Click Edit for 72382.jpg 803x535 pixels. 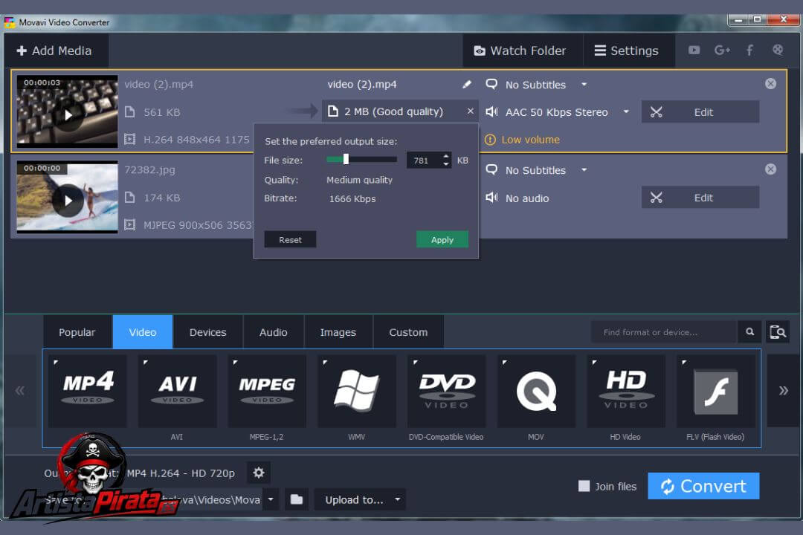click(700, 197)
